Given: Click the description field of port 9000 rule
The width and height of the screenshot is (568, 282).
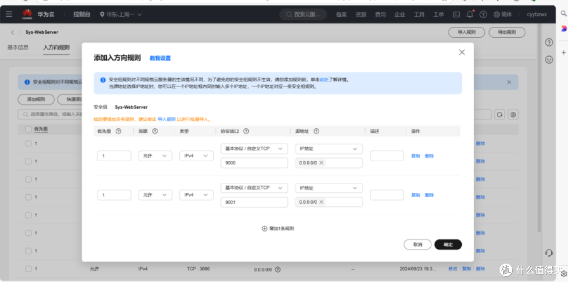Looking at the screenshot, I should tap(387, 156).
